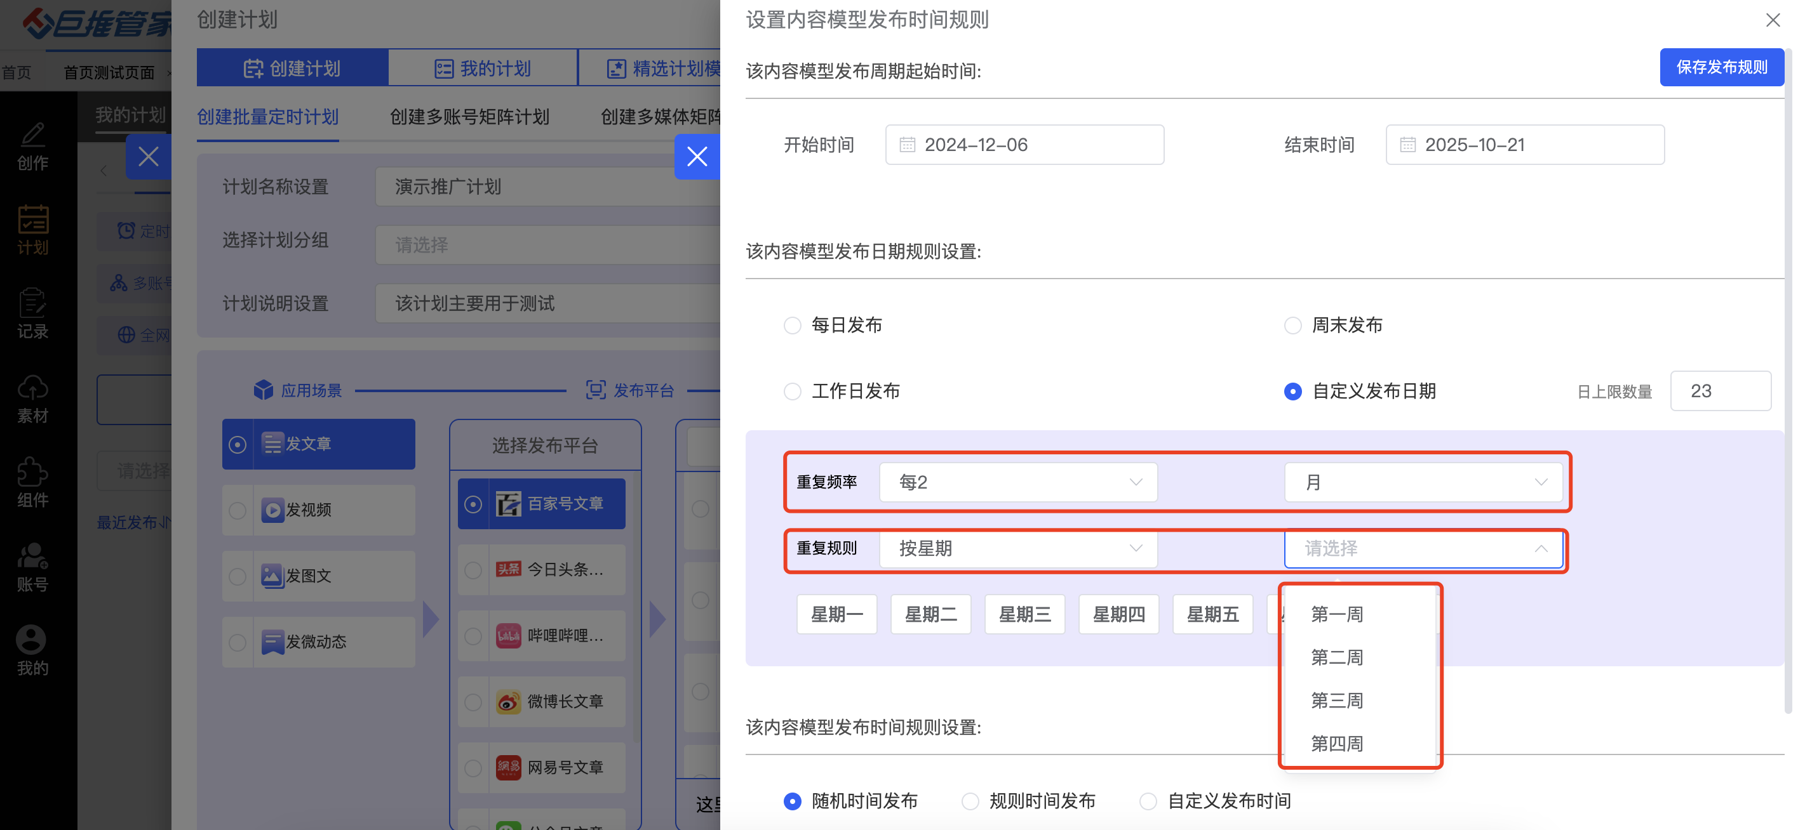
Task: Click the 保存发布规则 button
Action: click(x=1721, y=67)
